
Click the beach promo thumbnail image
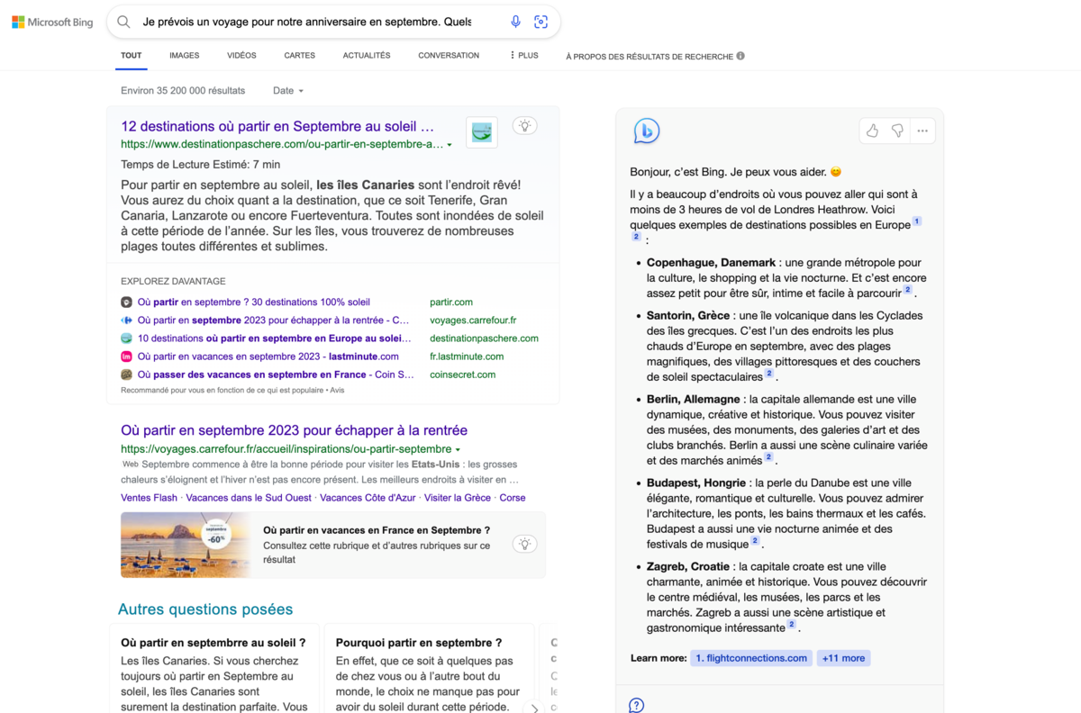point(187,545)
